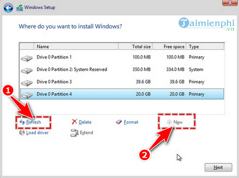Click the drive icon for Drive 0 Partition 4
Screen dimensions: 239x178
coord(27,95)
